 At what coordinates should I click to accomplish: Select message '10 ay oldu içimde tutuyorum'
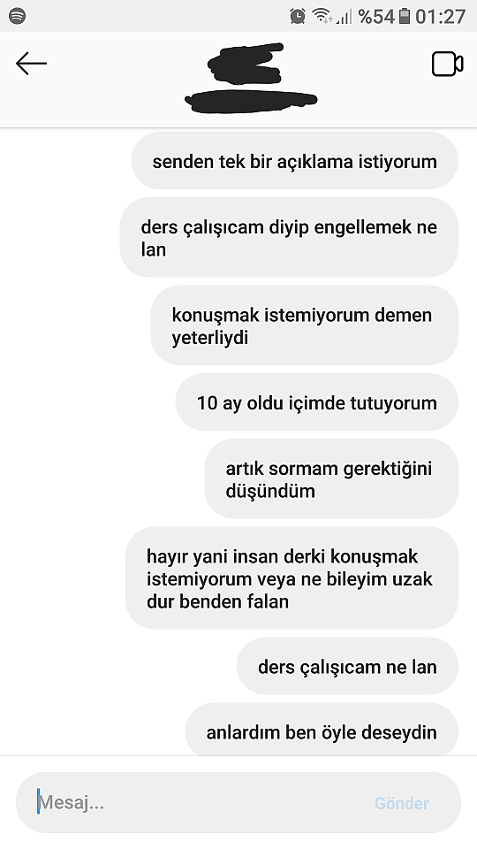317,402
